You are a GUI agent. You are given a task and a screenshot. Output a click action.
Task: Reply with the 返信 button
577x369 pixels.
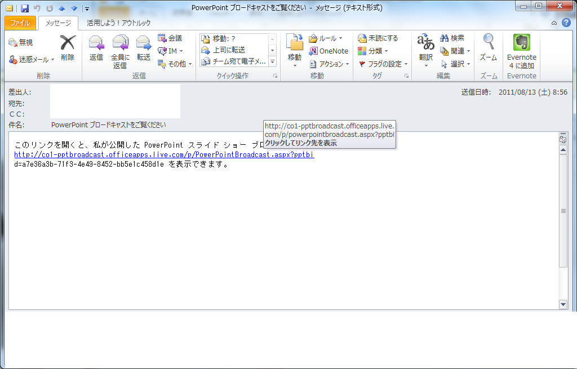[96, 48]
